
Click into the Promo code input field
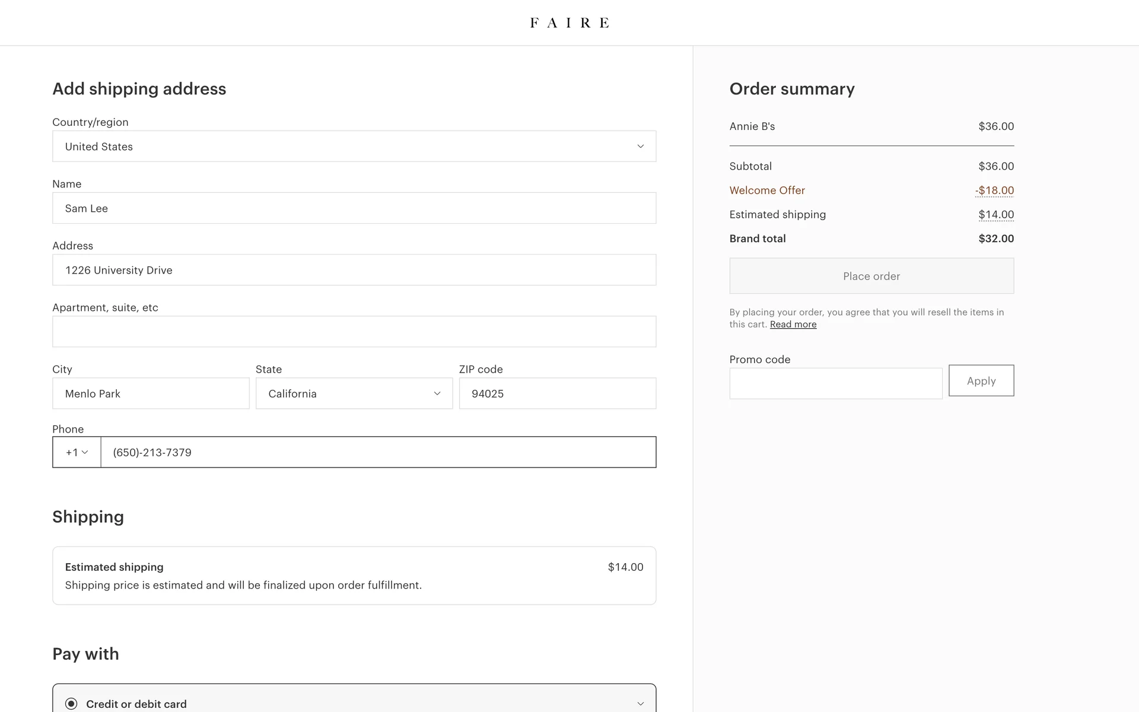(x=835, y=383)
